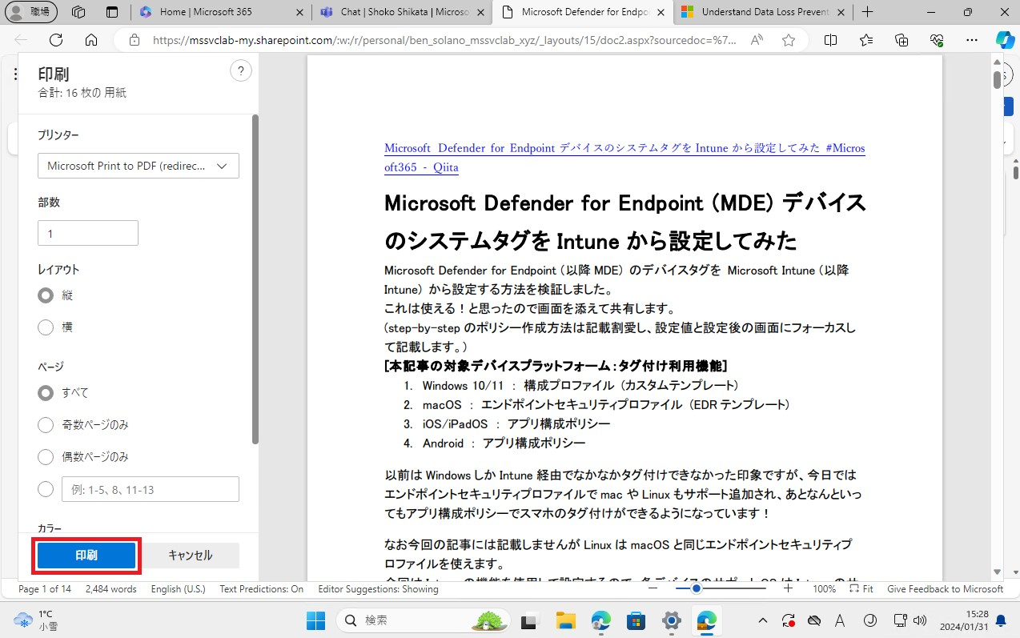The image size is (1020, 638).
Task: Click the Fit zoom button
Action: tap(861, 588)
